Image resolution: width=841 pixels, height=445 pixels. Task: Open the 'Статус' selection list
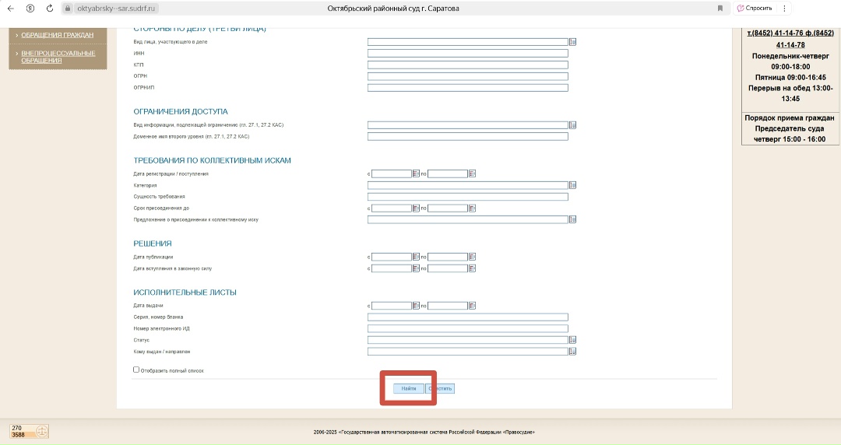[x=572, y=340]
